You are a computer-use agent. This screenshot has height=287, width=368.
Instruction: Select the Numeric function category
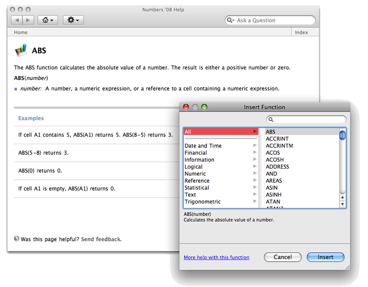click(221, 174)
